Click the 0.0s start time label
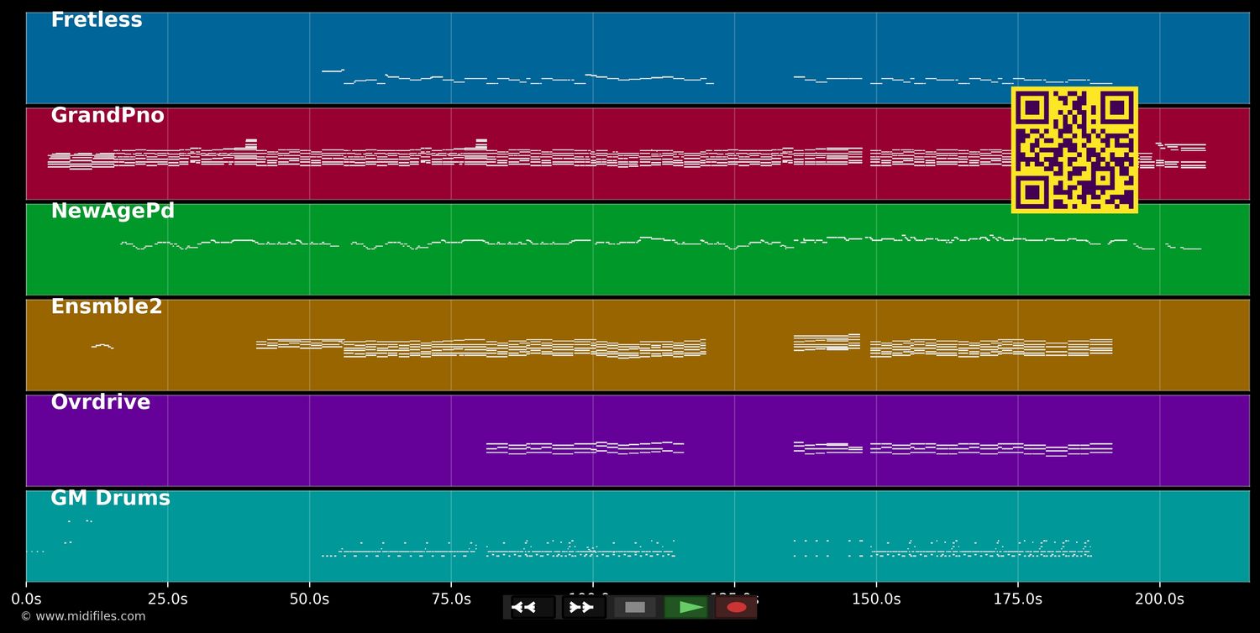The image size is (1260, 633). click(26, 599)
